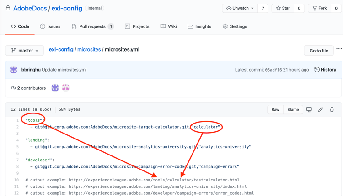This screenshot has height=196, width=343.
Task: Star the repository
Action: [283, 8]
